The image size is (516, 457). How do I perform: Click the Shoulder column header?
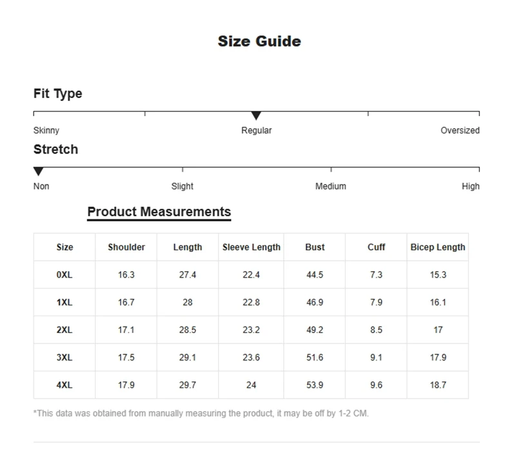[126, 247]
